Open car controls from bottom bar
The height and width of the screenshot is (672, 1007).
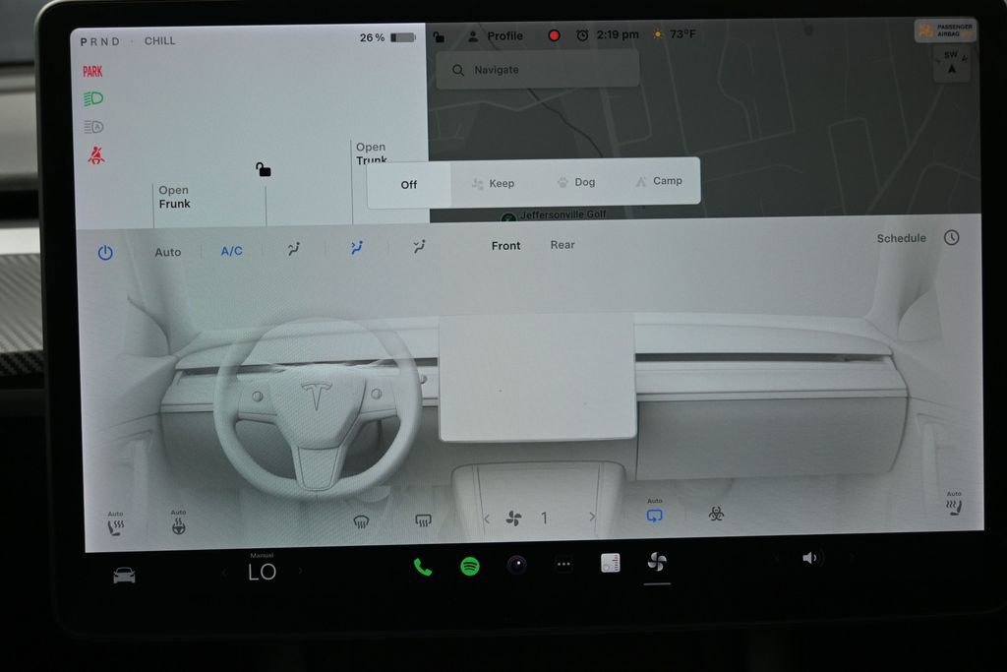click(124, 575)
